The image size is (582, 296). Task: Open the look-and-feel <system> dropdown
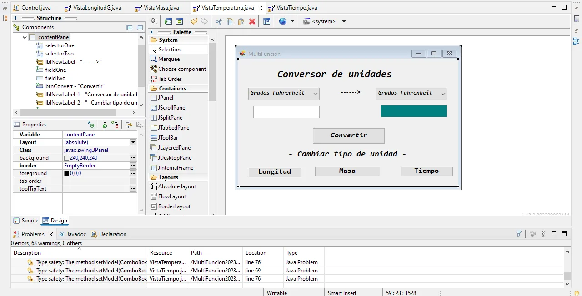[x=344, y=21]
